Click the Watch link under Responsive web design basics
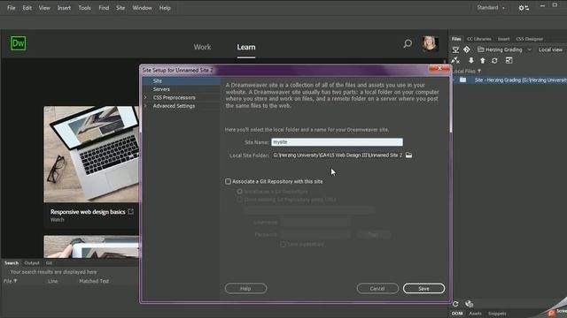The image size is (567, 318). [57, 220]
